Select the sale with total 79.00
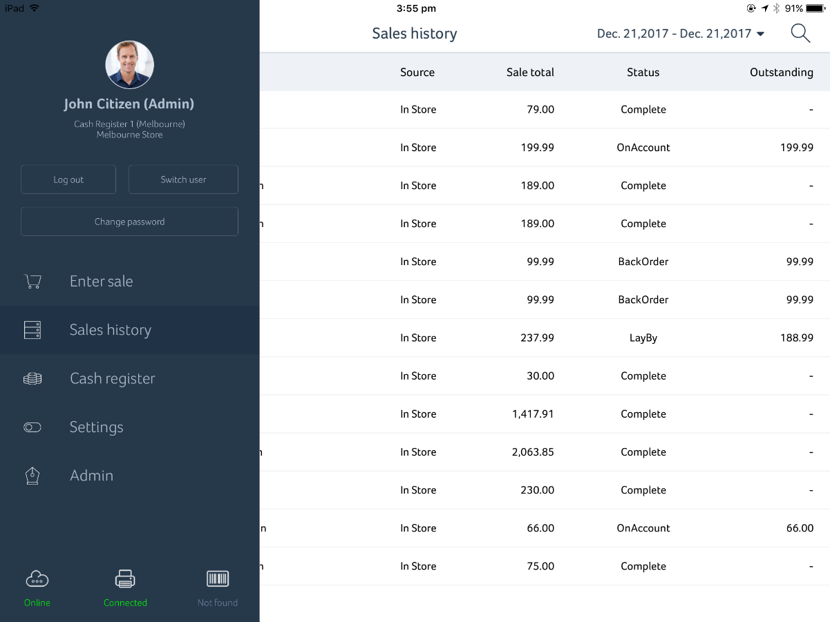Screen dimensions: 830x622 545,110
